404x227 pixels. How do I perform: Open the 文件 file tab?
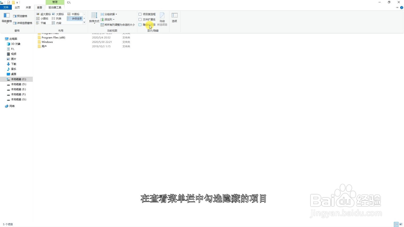click(x=6, y=8)
